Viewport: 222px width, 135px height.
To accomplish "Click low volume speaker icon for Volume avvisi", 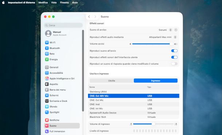I will (x=130, y=44).
